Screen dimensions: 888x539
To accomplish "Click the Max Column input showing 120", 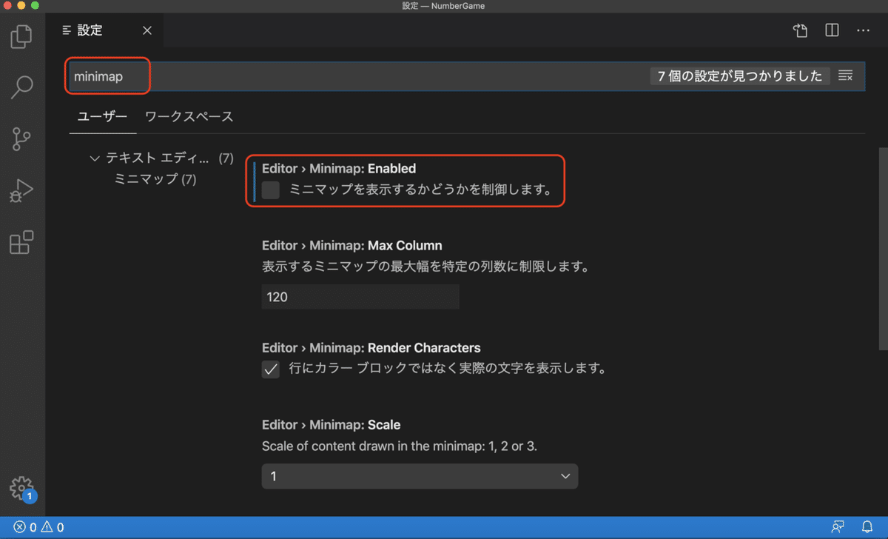I will pyautogui.click(x=360, y=297).
